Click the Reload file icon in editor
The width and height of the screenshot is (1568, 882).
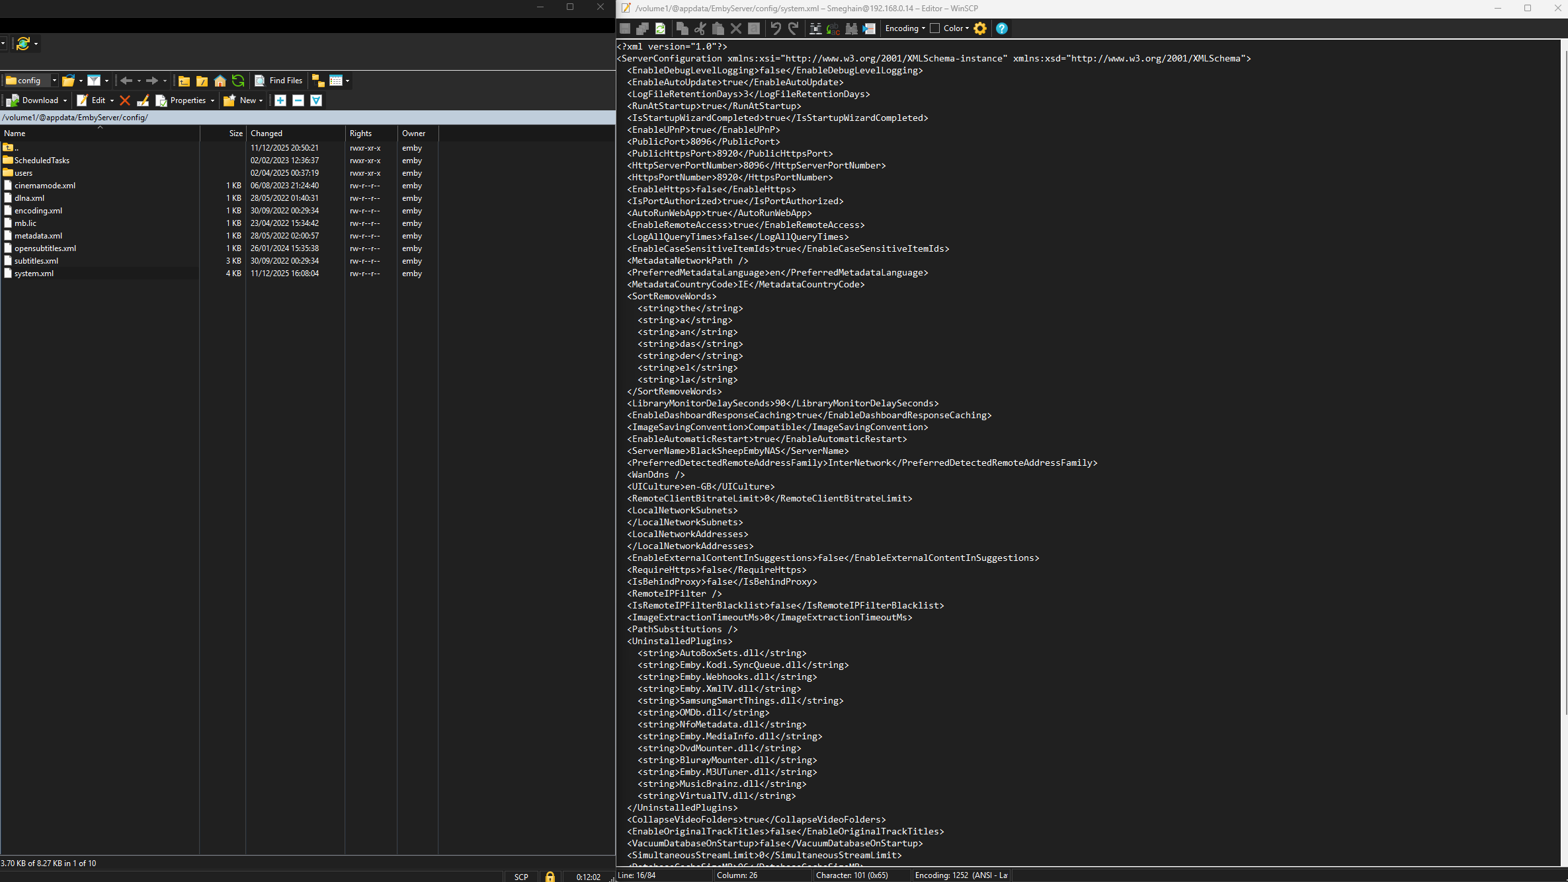(x=660, y=28)
